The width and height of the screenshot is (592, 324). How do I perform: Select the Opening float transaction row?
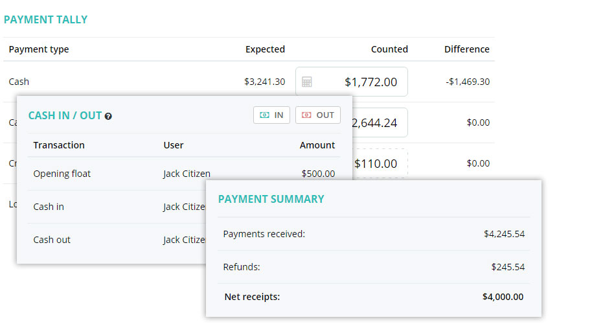click(184, 174)
